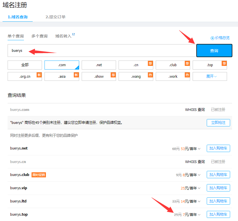Open the 域名转入 link
The height and width of the screenshot is (221, 238).
[63, 36]
